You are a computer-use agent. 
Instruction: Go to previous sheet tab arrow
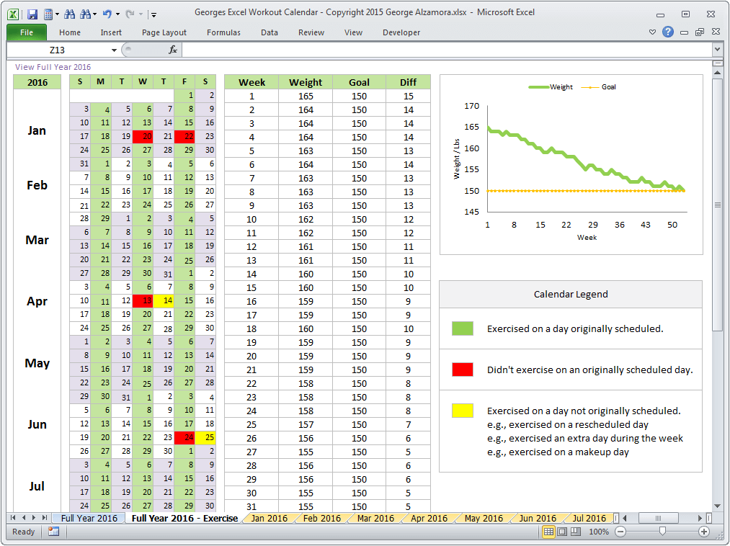[x=23, y=518]
